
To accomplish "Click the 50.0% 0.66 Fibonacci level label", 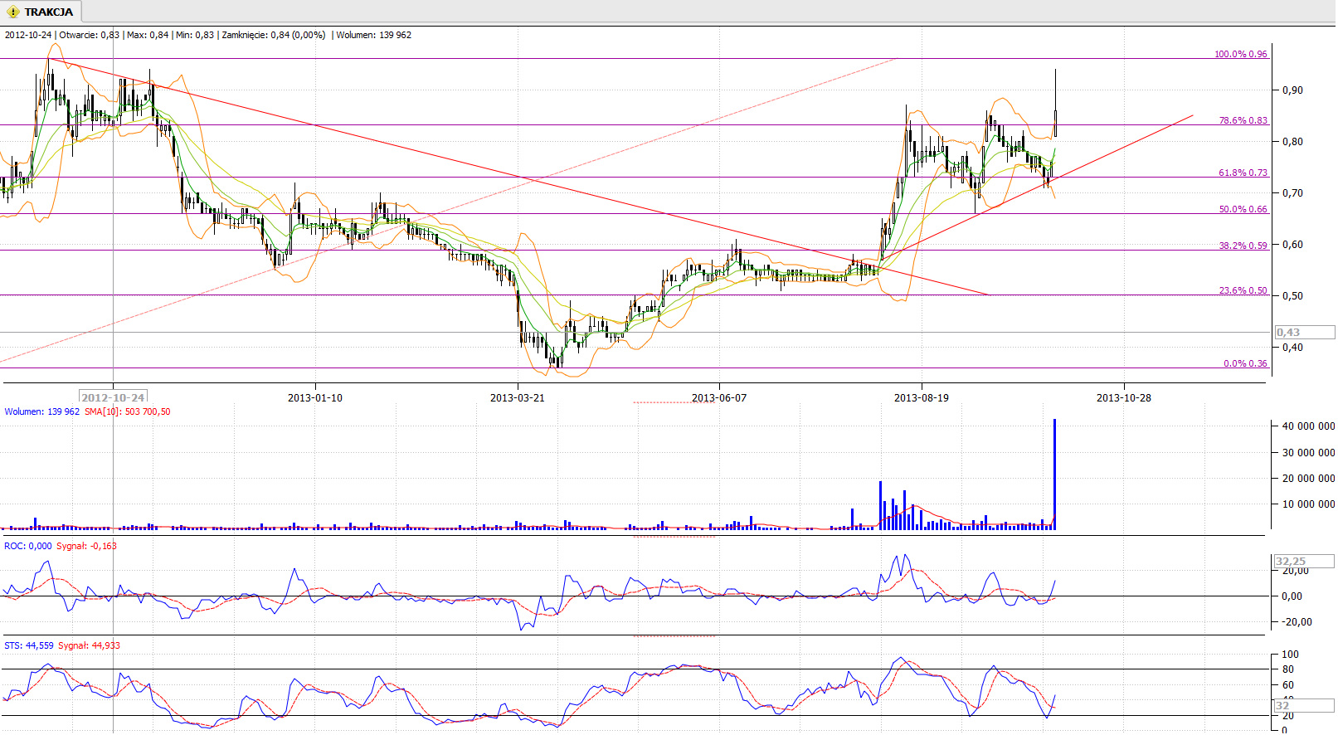I will (x=1243, y=209).
